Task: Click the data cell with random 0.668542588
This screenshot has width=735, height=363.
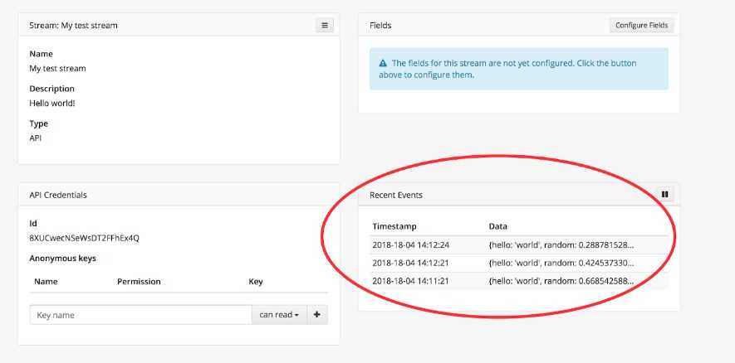Action: click(x=561, y=281)
